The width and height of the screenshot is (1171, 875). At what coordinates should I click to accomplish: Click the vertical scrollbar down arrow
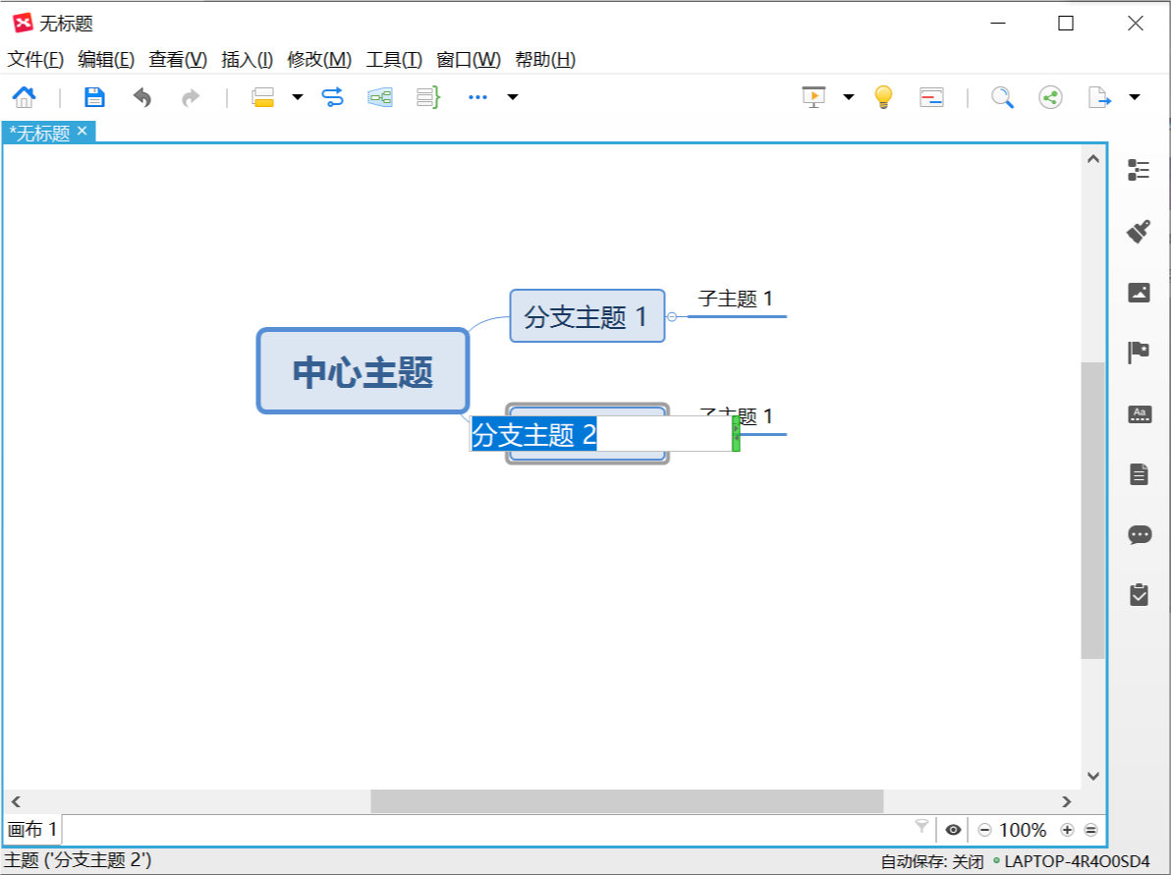[x=1093, y=776]
